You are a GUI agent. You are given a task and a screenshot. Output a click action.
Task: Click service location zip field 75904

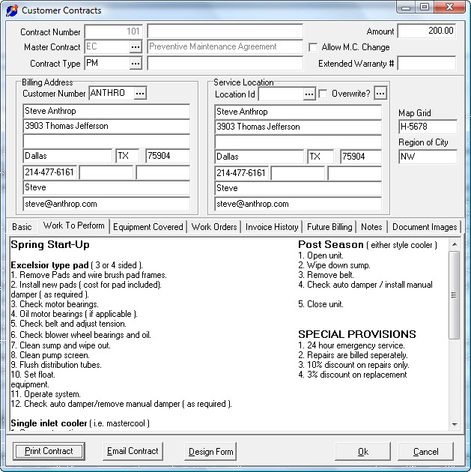(361, 157)
